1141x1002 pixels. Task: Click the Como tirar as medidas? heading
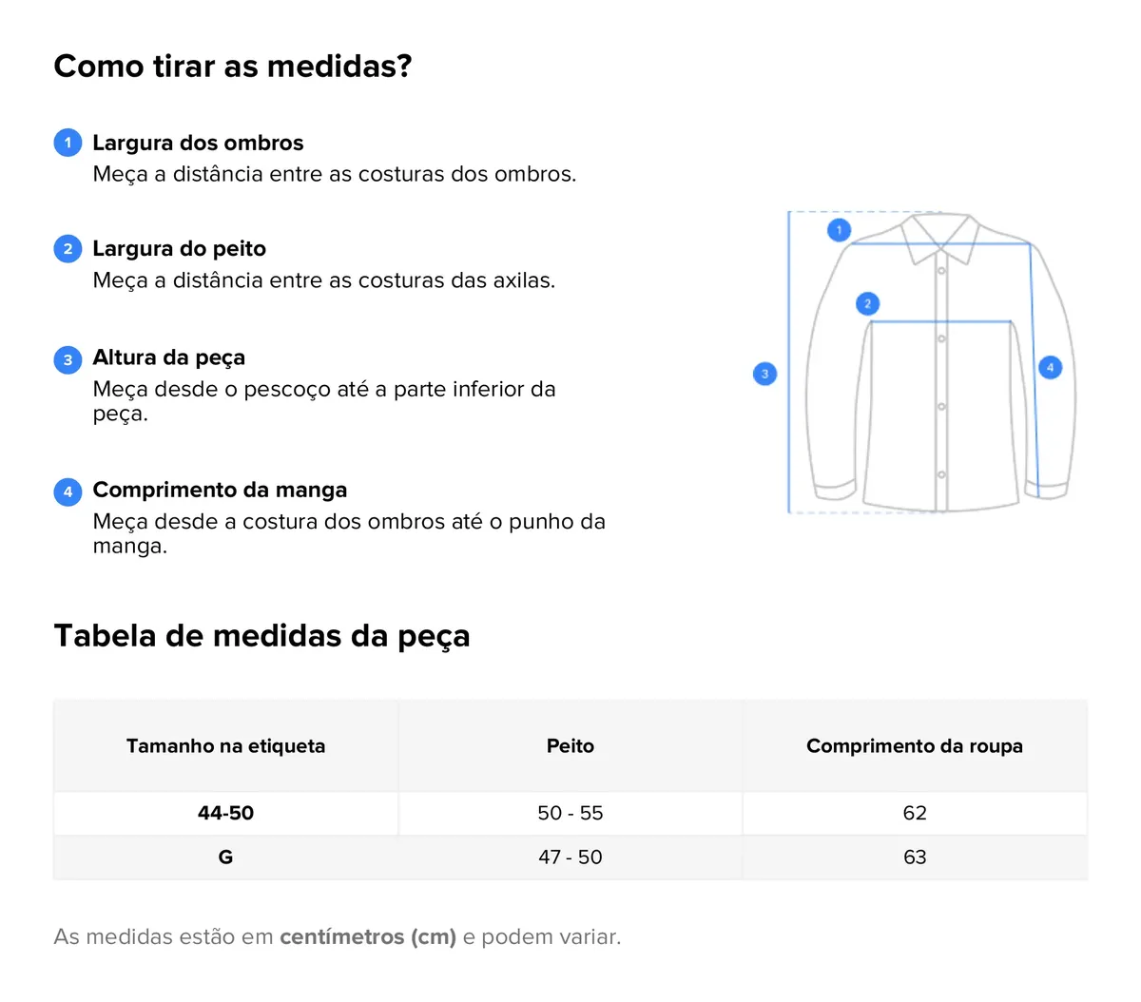point(233,67)
